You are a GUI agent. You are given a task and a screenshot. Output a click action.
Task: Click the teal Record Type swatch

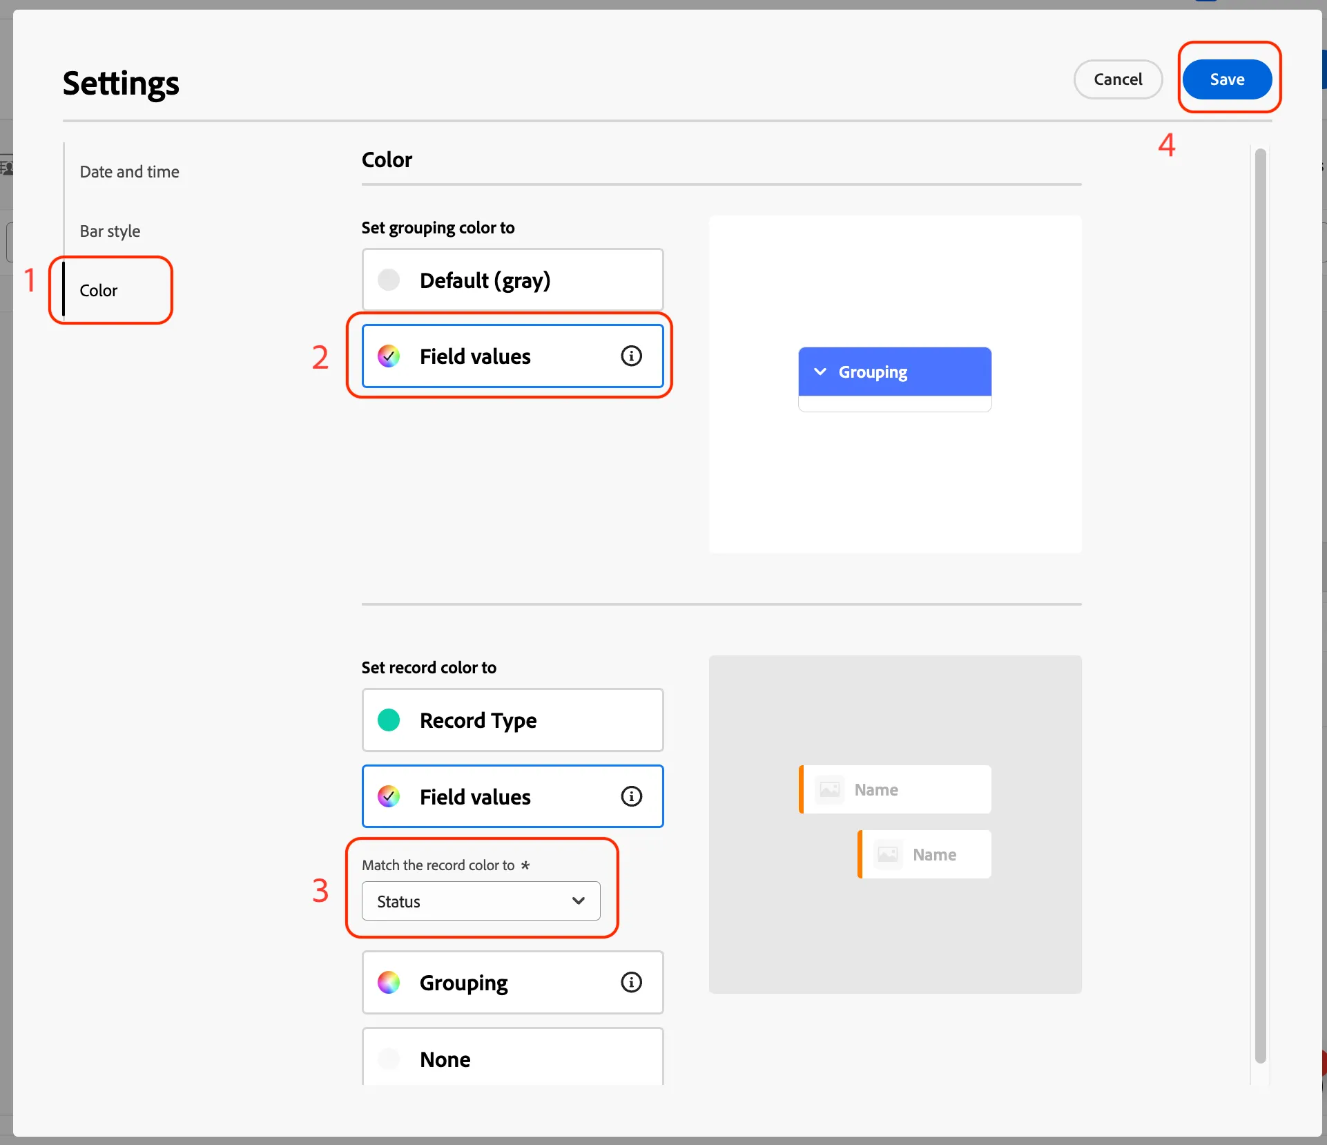(389, 720)
